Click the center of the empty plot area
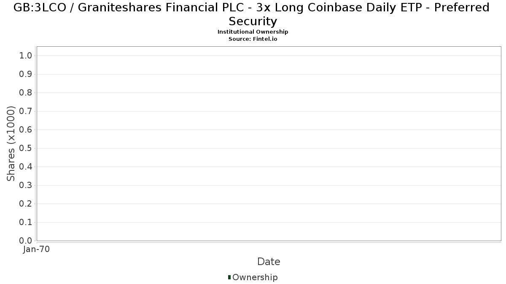The width and height of the screenshot is (506, 284). pos(269,143)
